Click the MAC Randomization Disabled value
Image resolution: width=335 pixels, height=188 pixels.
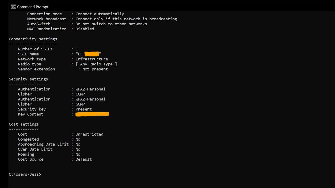coord(85,29)
